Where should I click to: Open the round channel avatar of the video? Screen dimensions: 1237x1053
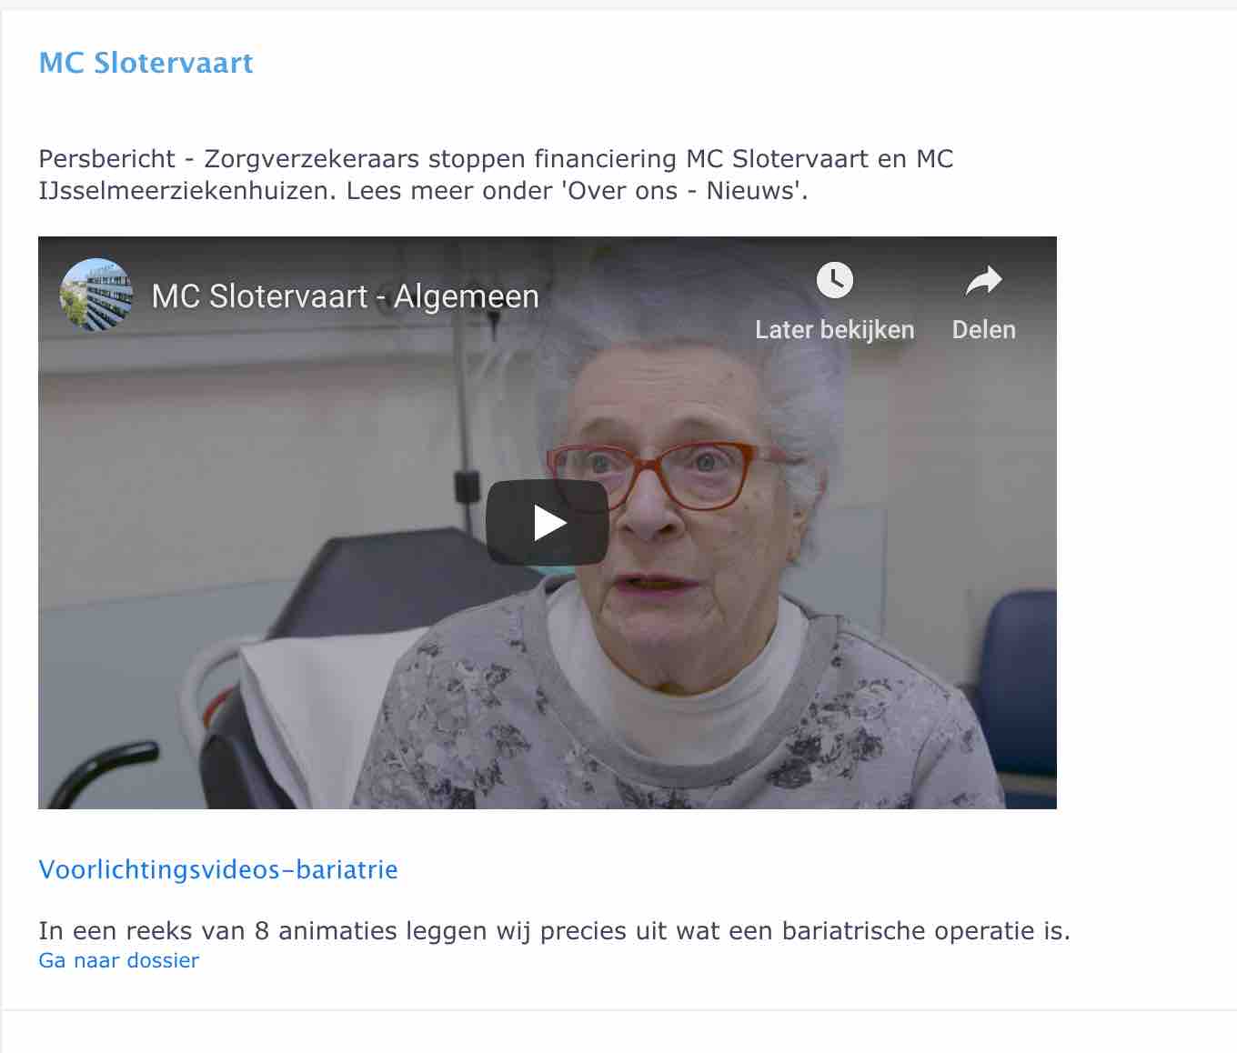click(x=96, y=295)
